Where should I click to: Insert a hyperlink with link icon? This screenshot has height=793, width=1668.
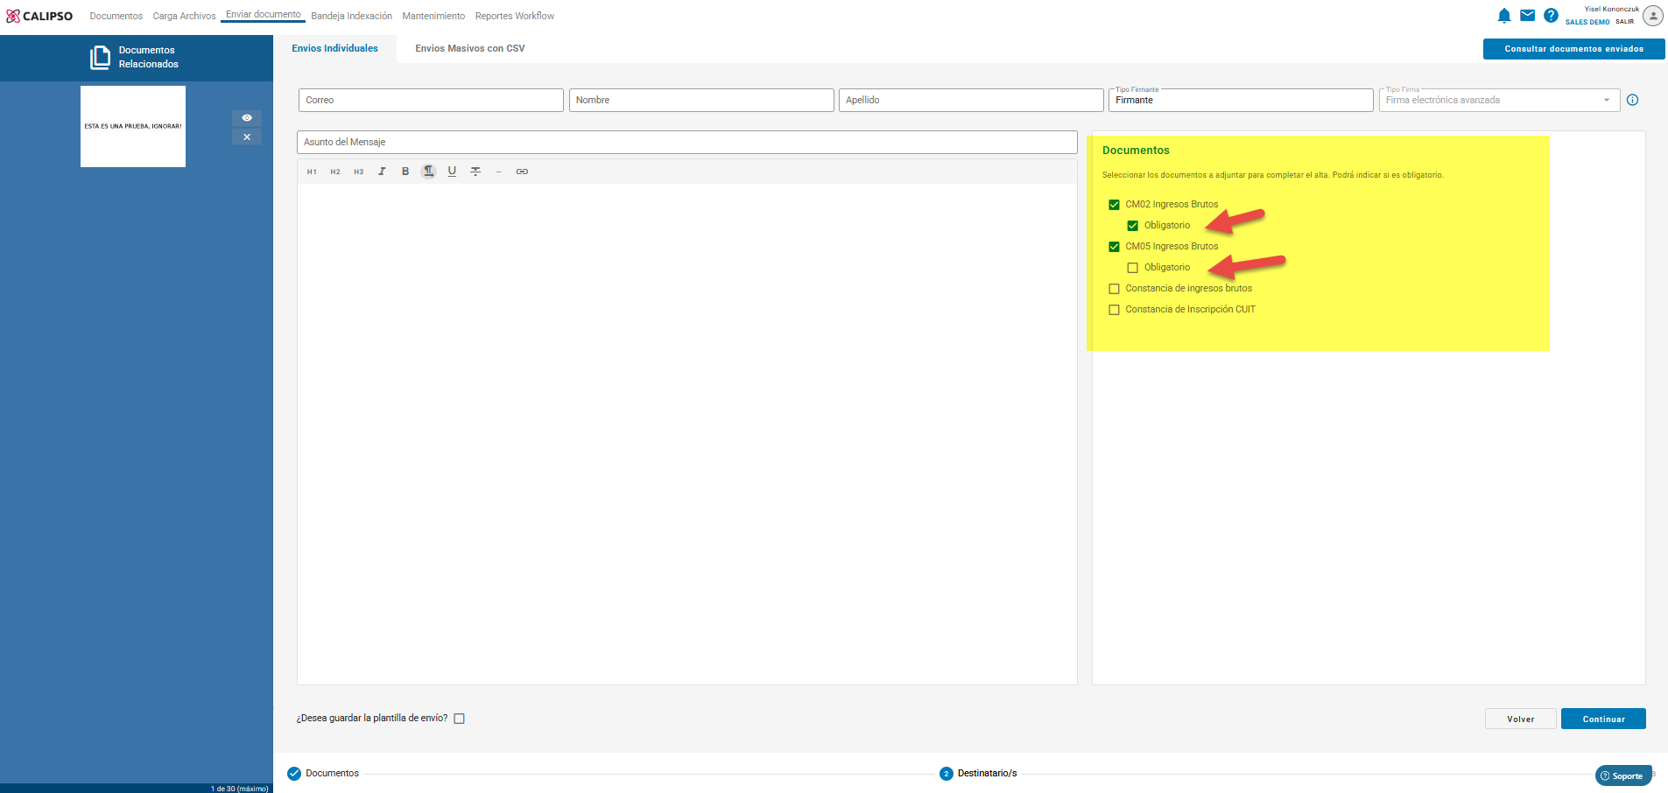click(522, 172)
